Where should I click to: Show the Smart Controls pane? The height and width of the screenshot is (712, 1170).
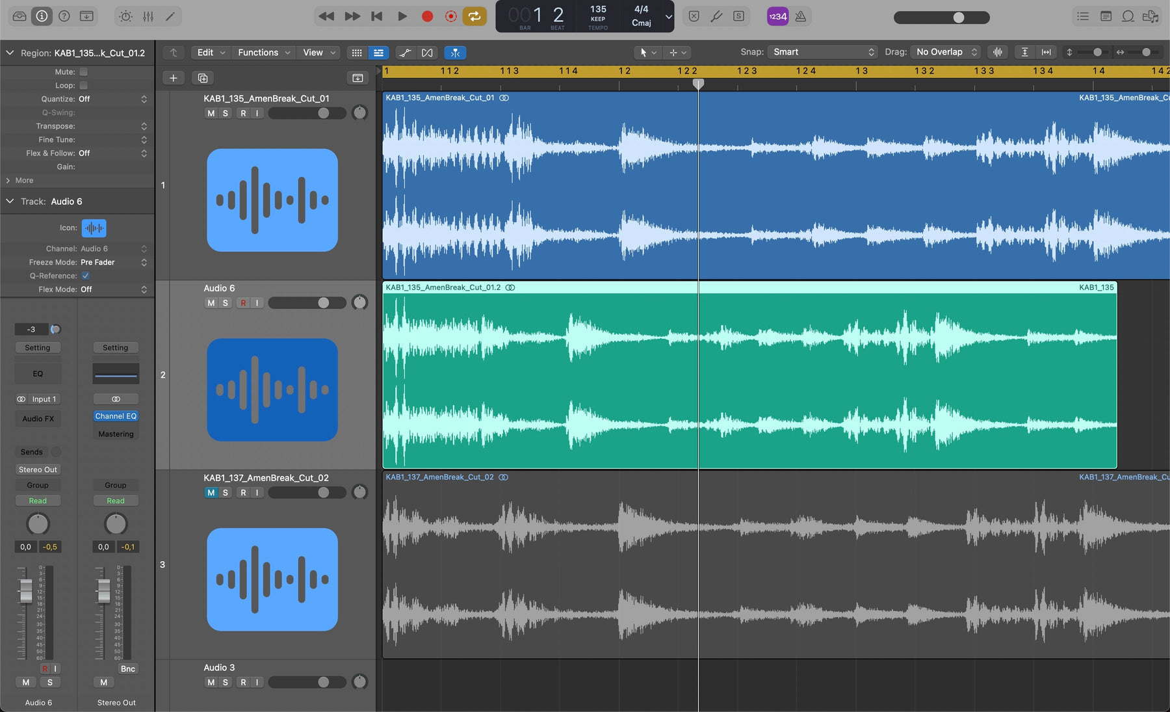pos(125,16)
